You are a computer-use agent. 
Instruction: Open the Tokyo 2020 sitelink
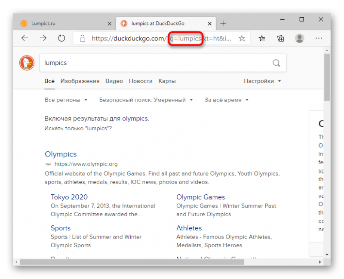click(x=69, y=197)
